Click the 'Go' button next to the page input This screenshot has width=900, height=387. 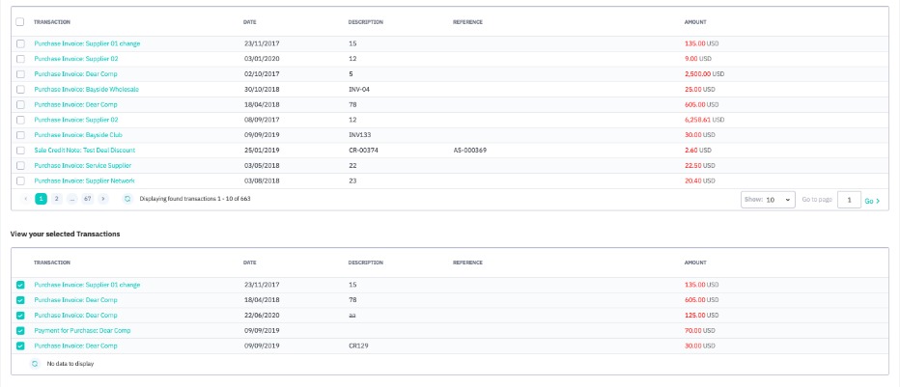pos(872,200)
